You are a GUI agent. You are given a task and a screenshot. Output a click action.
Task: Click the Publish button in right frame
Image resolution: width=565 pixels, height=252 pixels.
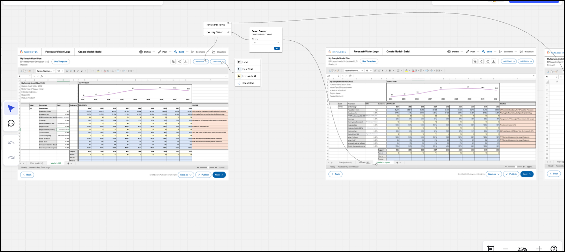511,174
